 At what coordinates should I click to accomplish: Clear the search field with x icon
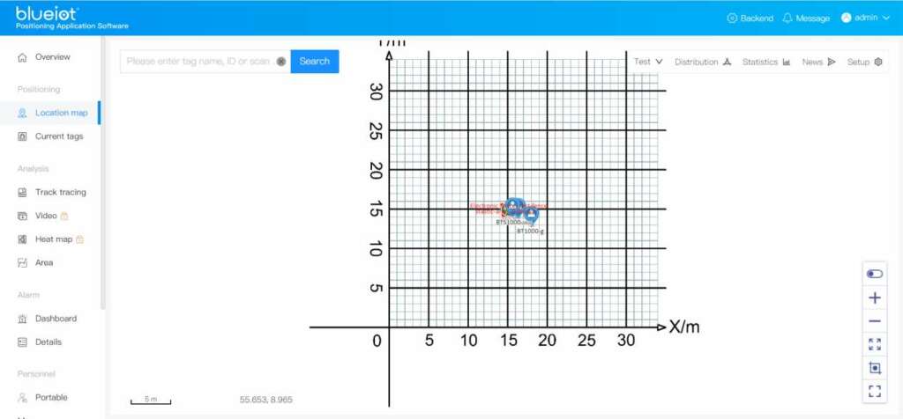pos(281,62)
